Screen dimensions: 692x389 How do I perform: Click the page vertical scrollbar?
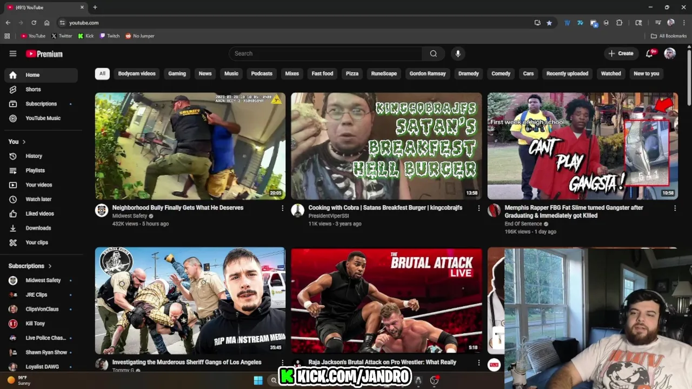pyautogui.click(x=689, y=78)
